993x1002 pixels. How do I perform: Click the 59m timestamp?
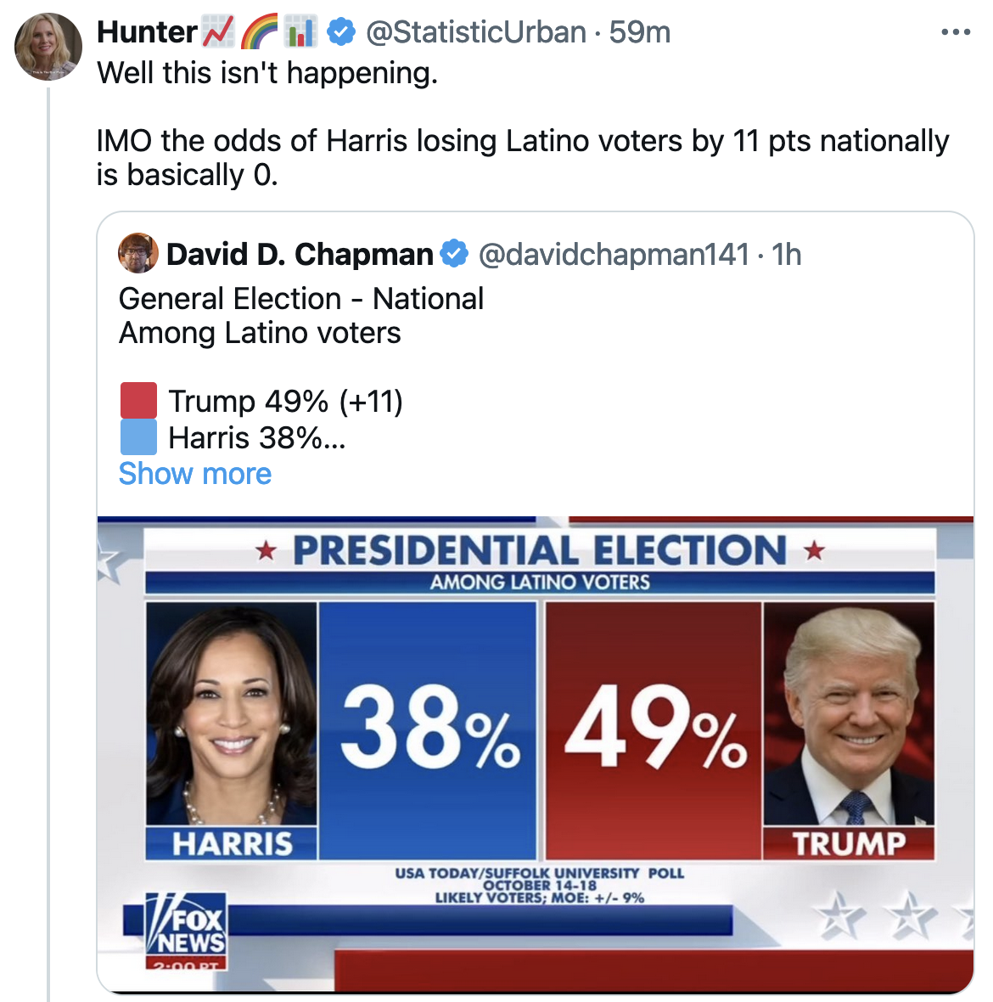pos(640,32)
